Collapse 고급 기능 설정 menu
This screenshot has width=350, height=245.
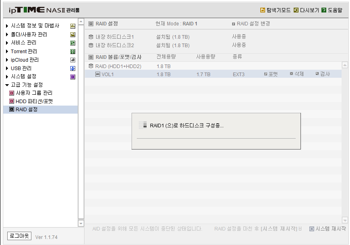pos(7,85)
